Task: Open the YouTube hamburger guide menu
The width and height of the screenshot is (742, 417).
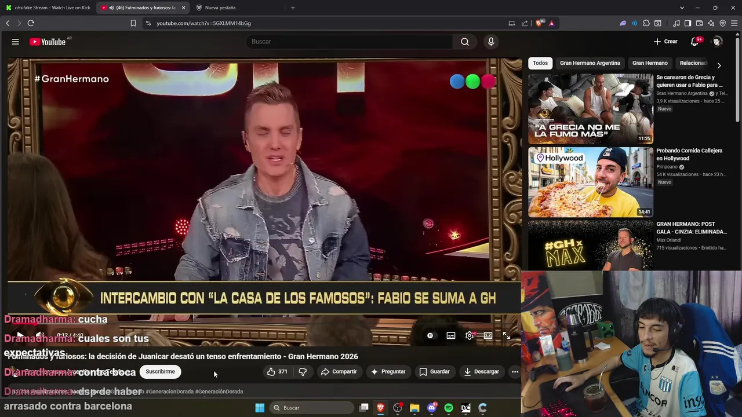Action: 16,42
